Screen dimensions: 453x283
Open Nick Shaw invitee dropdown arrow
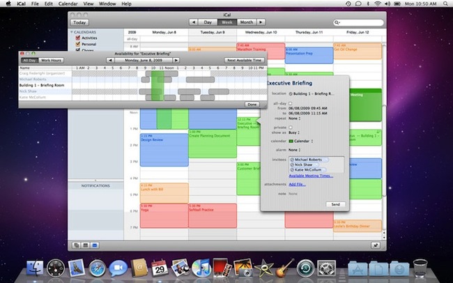[x=316, y=165]
